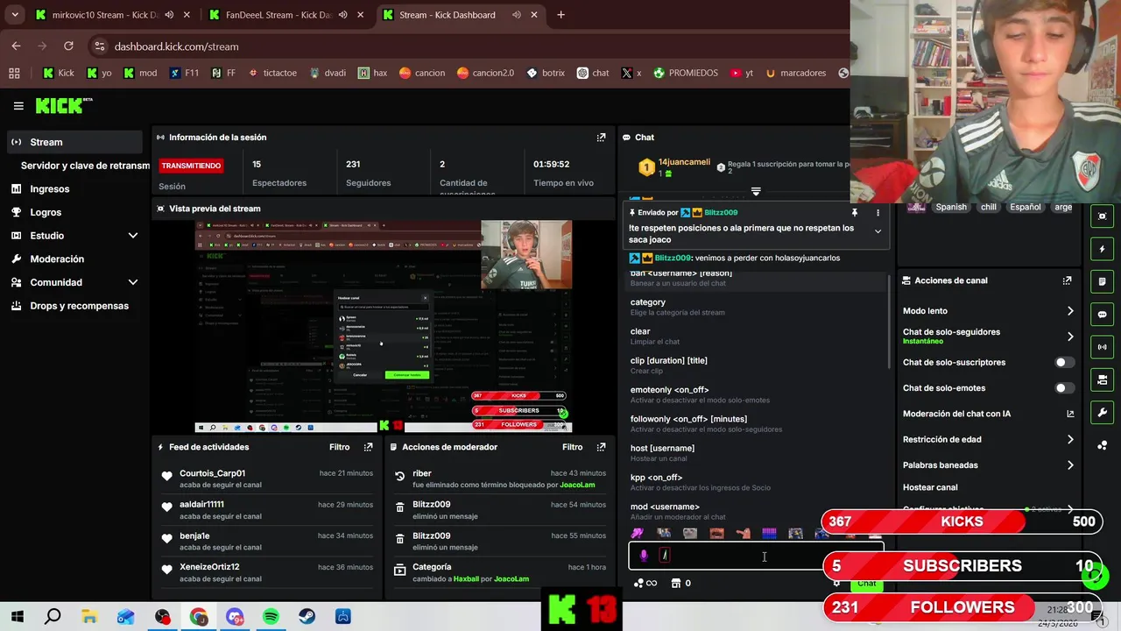The width and height of the screenshot is (1121, 631).
Task: Click the wrench icon in the right sidebar
Action: [x=1102, y=413]
